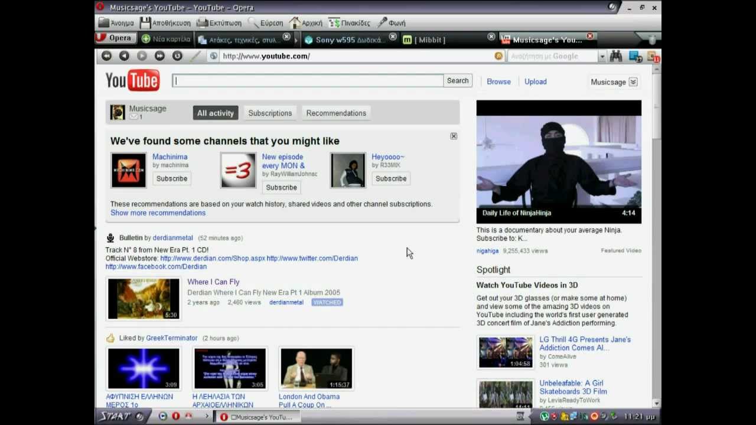Image resolution: width=756 pixels, height=425 pixels.
Task: Close the Mibbit tab
Action: click(491, 37)
